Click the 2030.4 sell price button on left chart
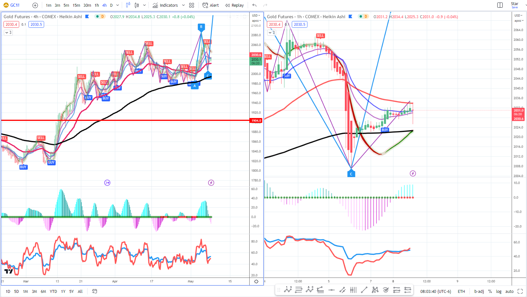The width and height of the screenshot is (527, 297). point(12,25)
